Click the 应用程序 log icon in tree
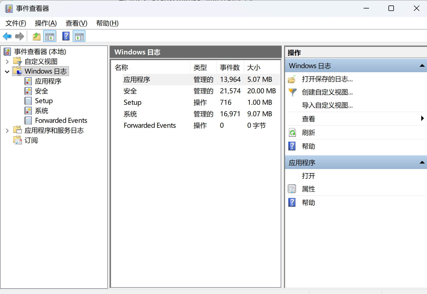 [x=28, y=81]
